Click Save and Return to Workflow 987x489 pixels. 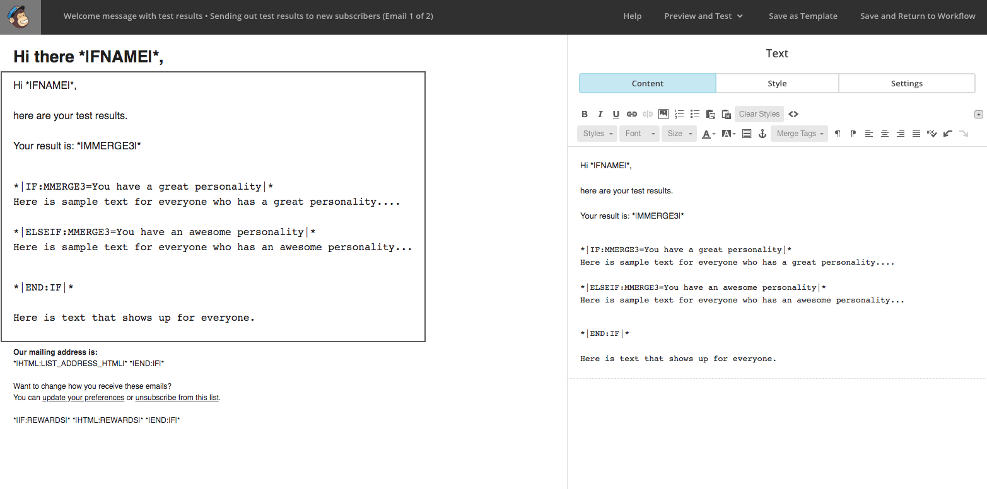point(918,16)
